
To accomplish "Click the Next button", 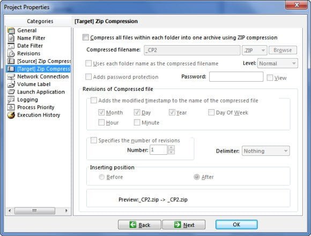I will tap(184, 225).
